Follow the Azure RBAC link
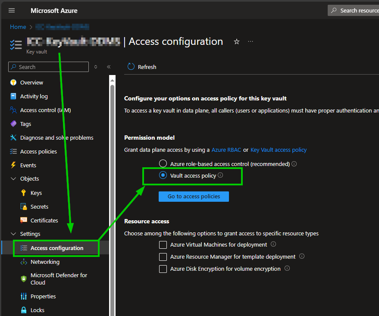Image resolution: width=379 pixels, height=316 pixels. [226, 150]
